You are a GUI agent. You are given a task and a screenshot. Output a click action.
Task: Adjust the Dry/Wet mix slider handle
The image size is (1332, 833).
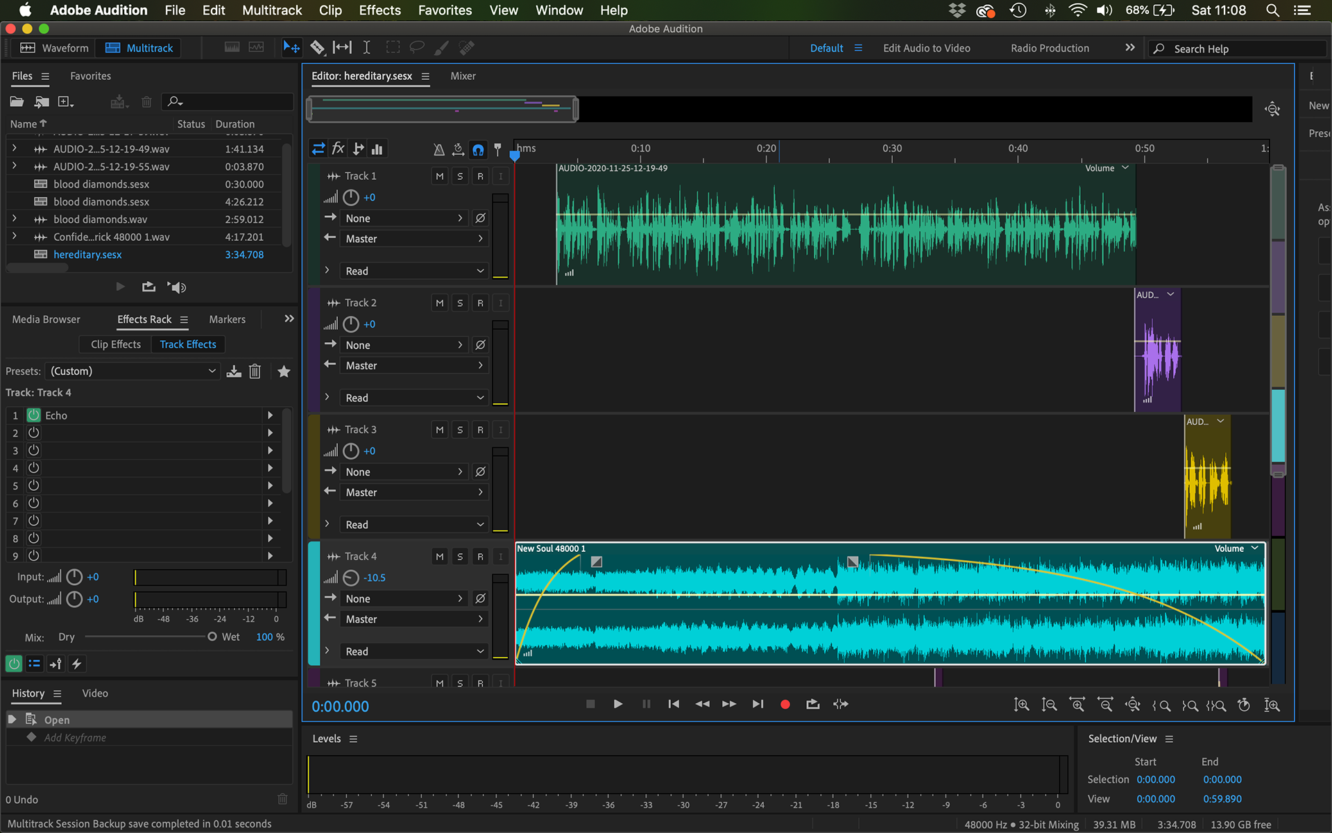(212, 637)
